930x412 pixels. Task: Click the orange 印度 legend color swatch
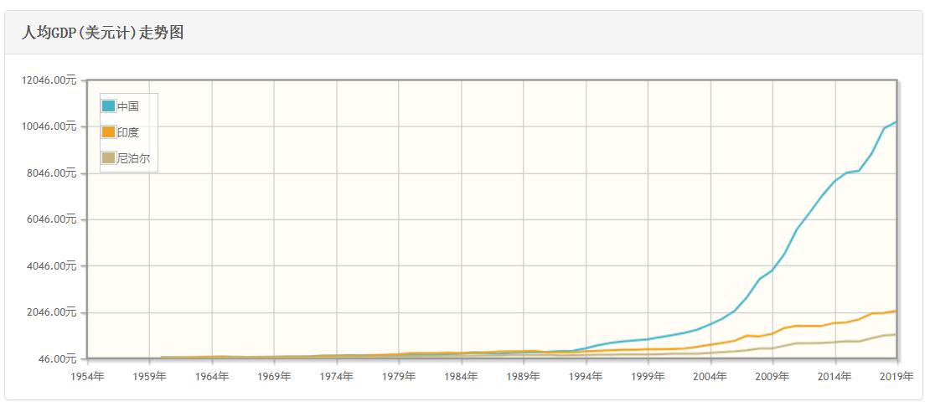(108, 132)
